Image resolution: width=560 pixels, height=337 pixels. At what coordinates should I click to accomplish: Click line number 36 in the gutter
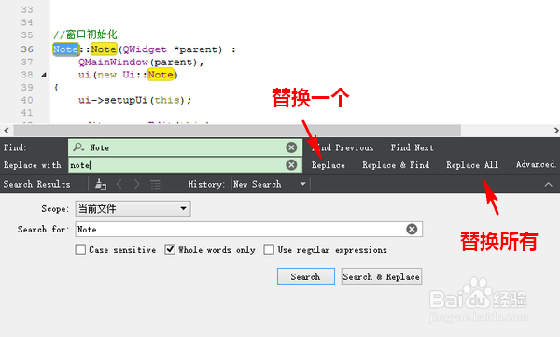pyautogui.click(x=27, y=49)
